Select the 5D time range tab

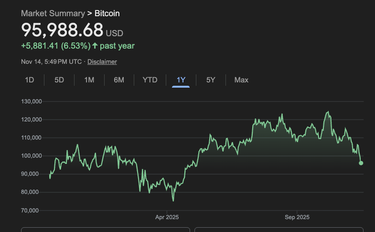[59, 80]
